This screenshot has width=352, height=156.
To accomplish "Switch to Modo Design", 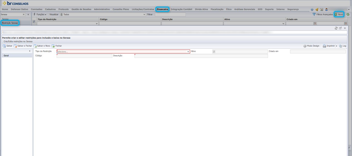I will tap(311, 46).
